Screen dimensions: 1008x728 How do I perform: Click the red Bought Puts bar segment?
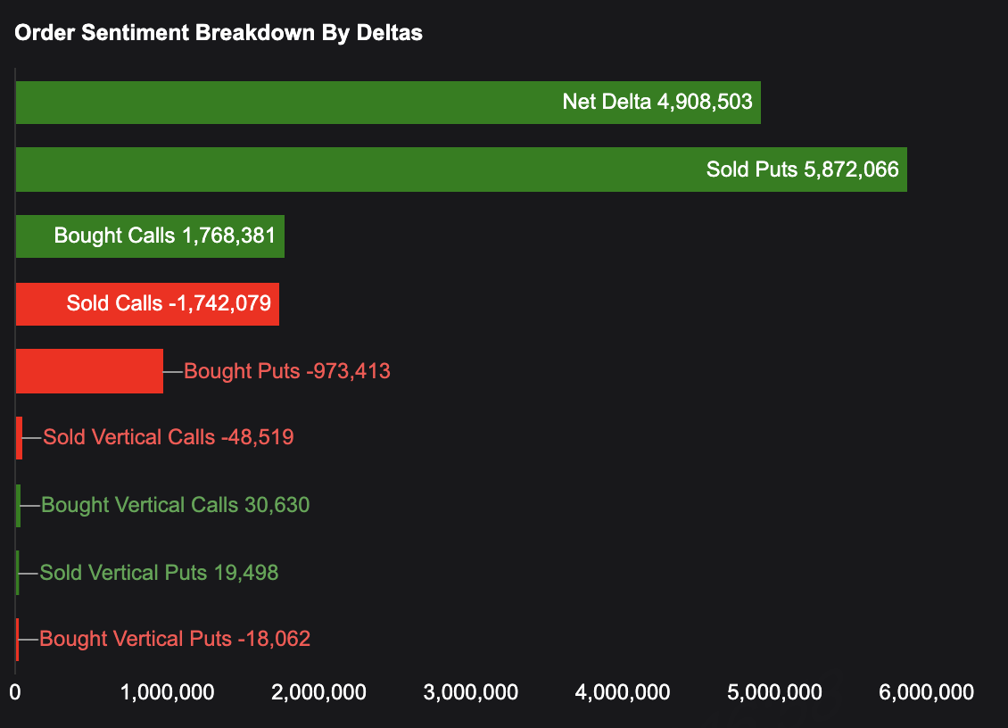click(89, 371)
